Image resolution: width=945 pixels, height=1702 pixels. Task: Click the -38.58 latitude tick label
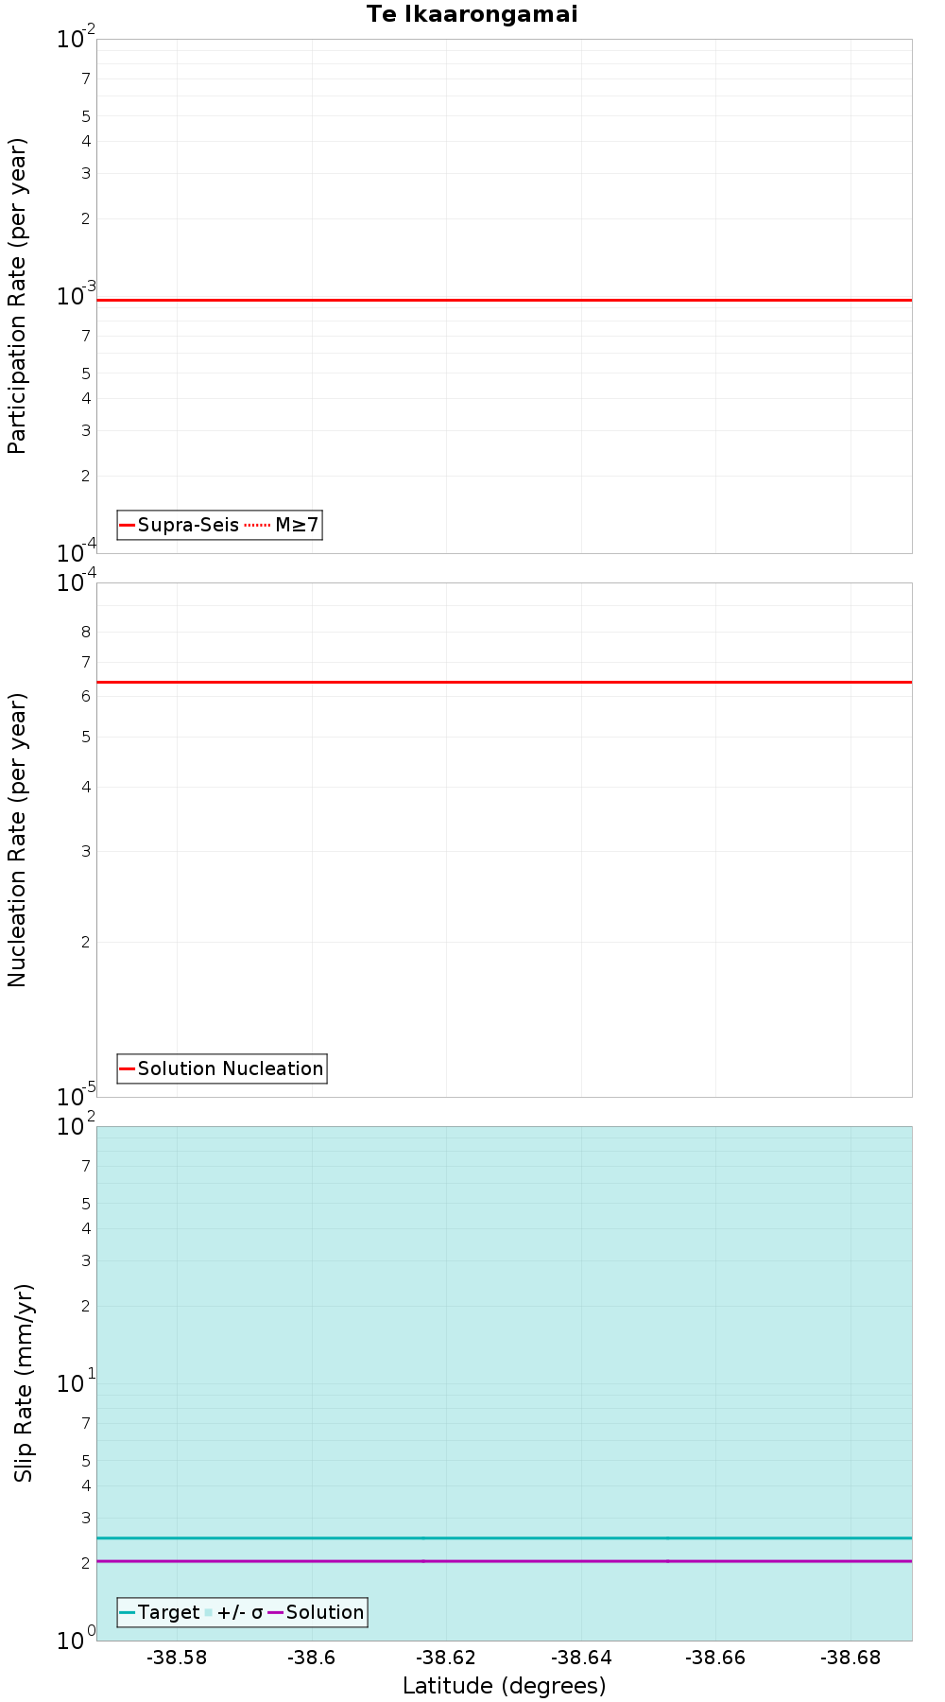[x=178, y=1658]
